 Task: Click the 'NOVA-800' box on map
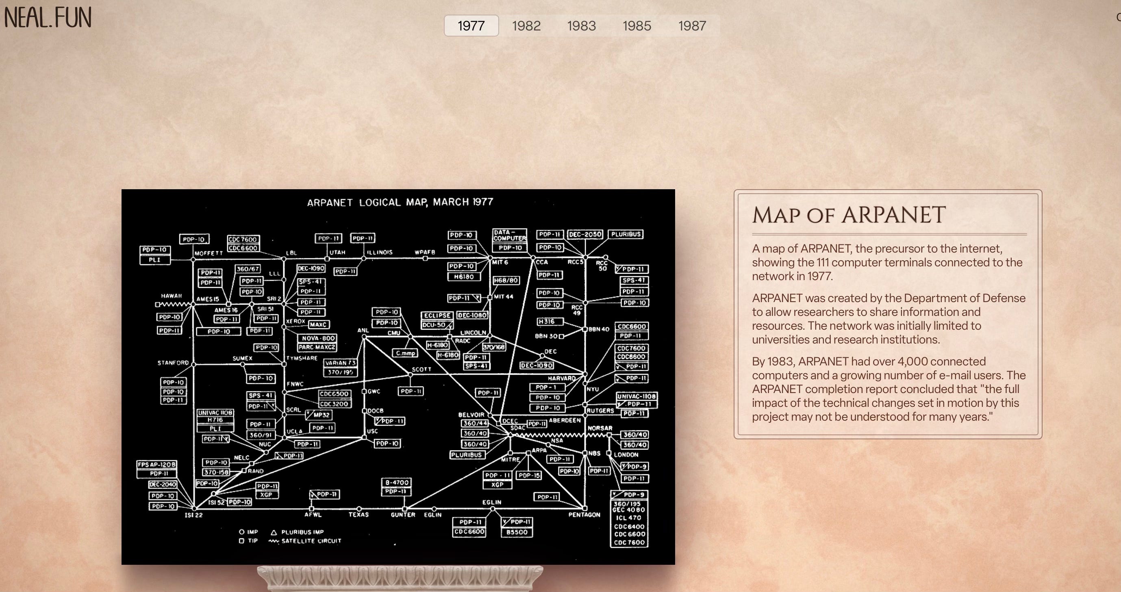[318, 338]
